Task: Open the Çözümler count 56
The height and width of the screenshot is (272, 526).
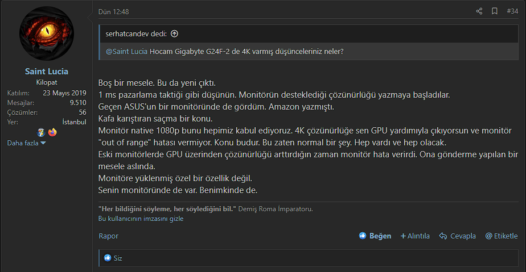Action: (x=82, y=112)
